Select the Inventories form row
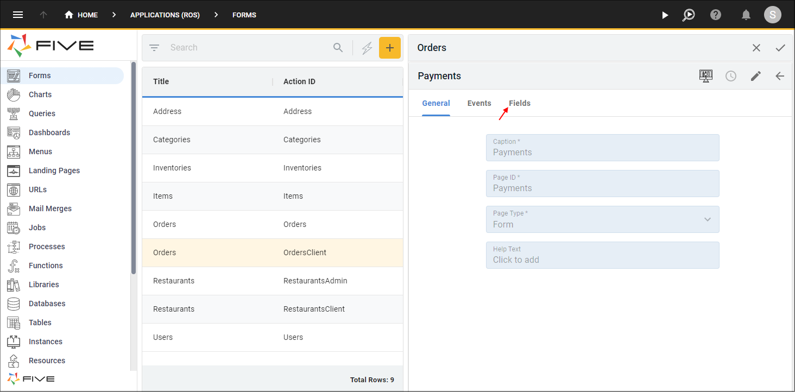Screen dimensions: 795x392 tap(273, 168)
